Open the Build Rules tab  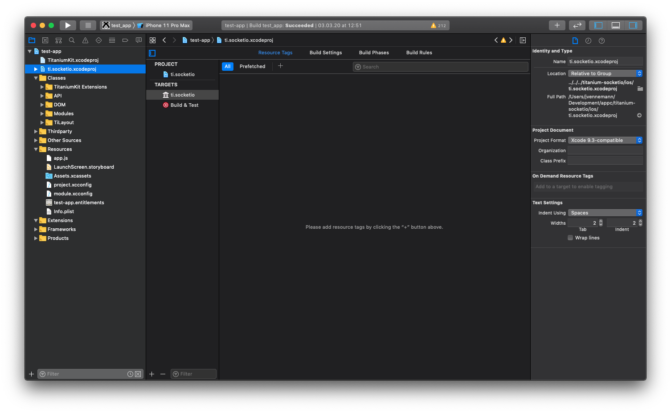[419, 53]
